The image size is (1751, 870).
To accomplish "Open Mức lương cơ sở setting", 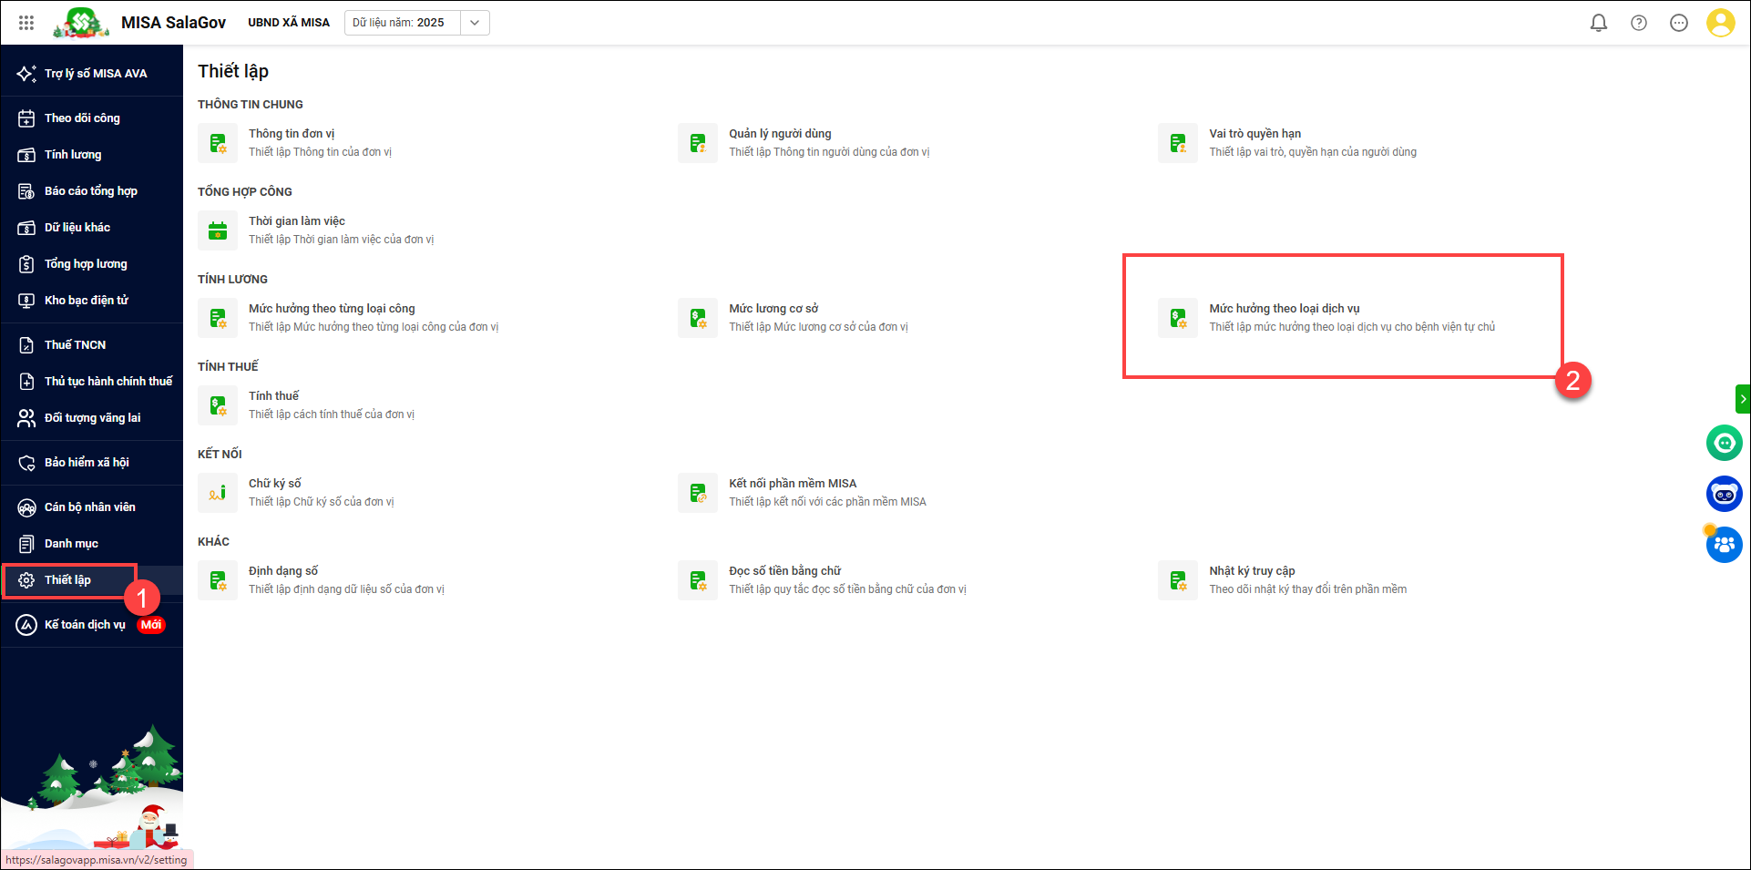I will pos(773,309).
